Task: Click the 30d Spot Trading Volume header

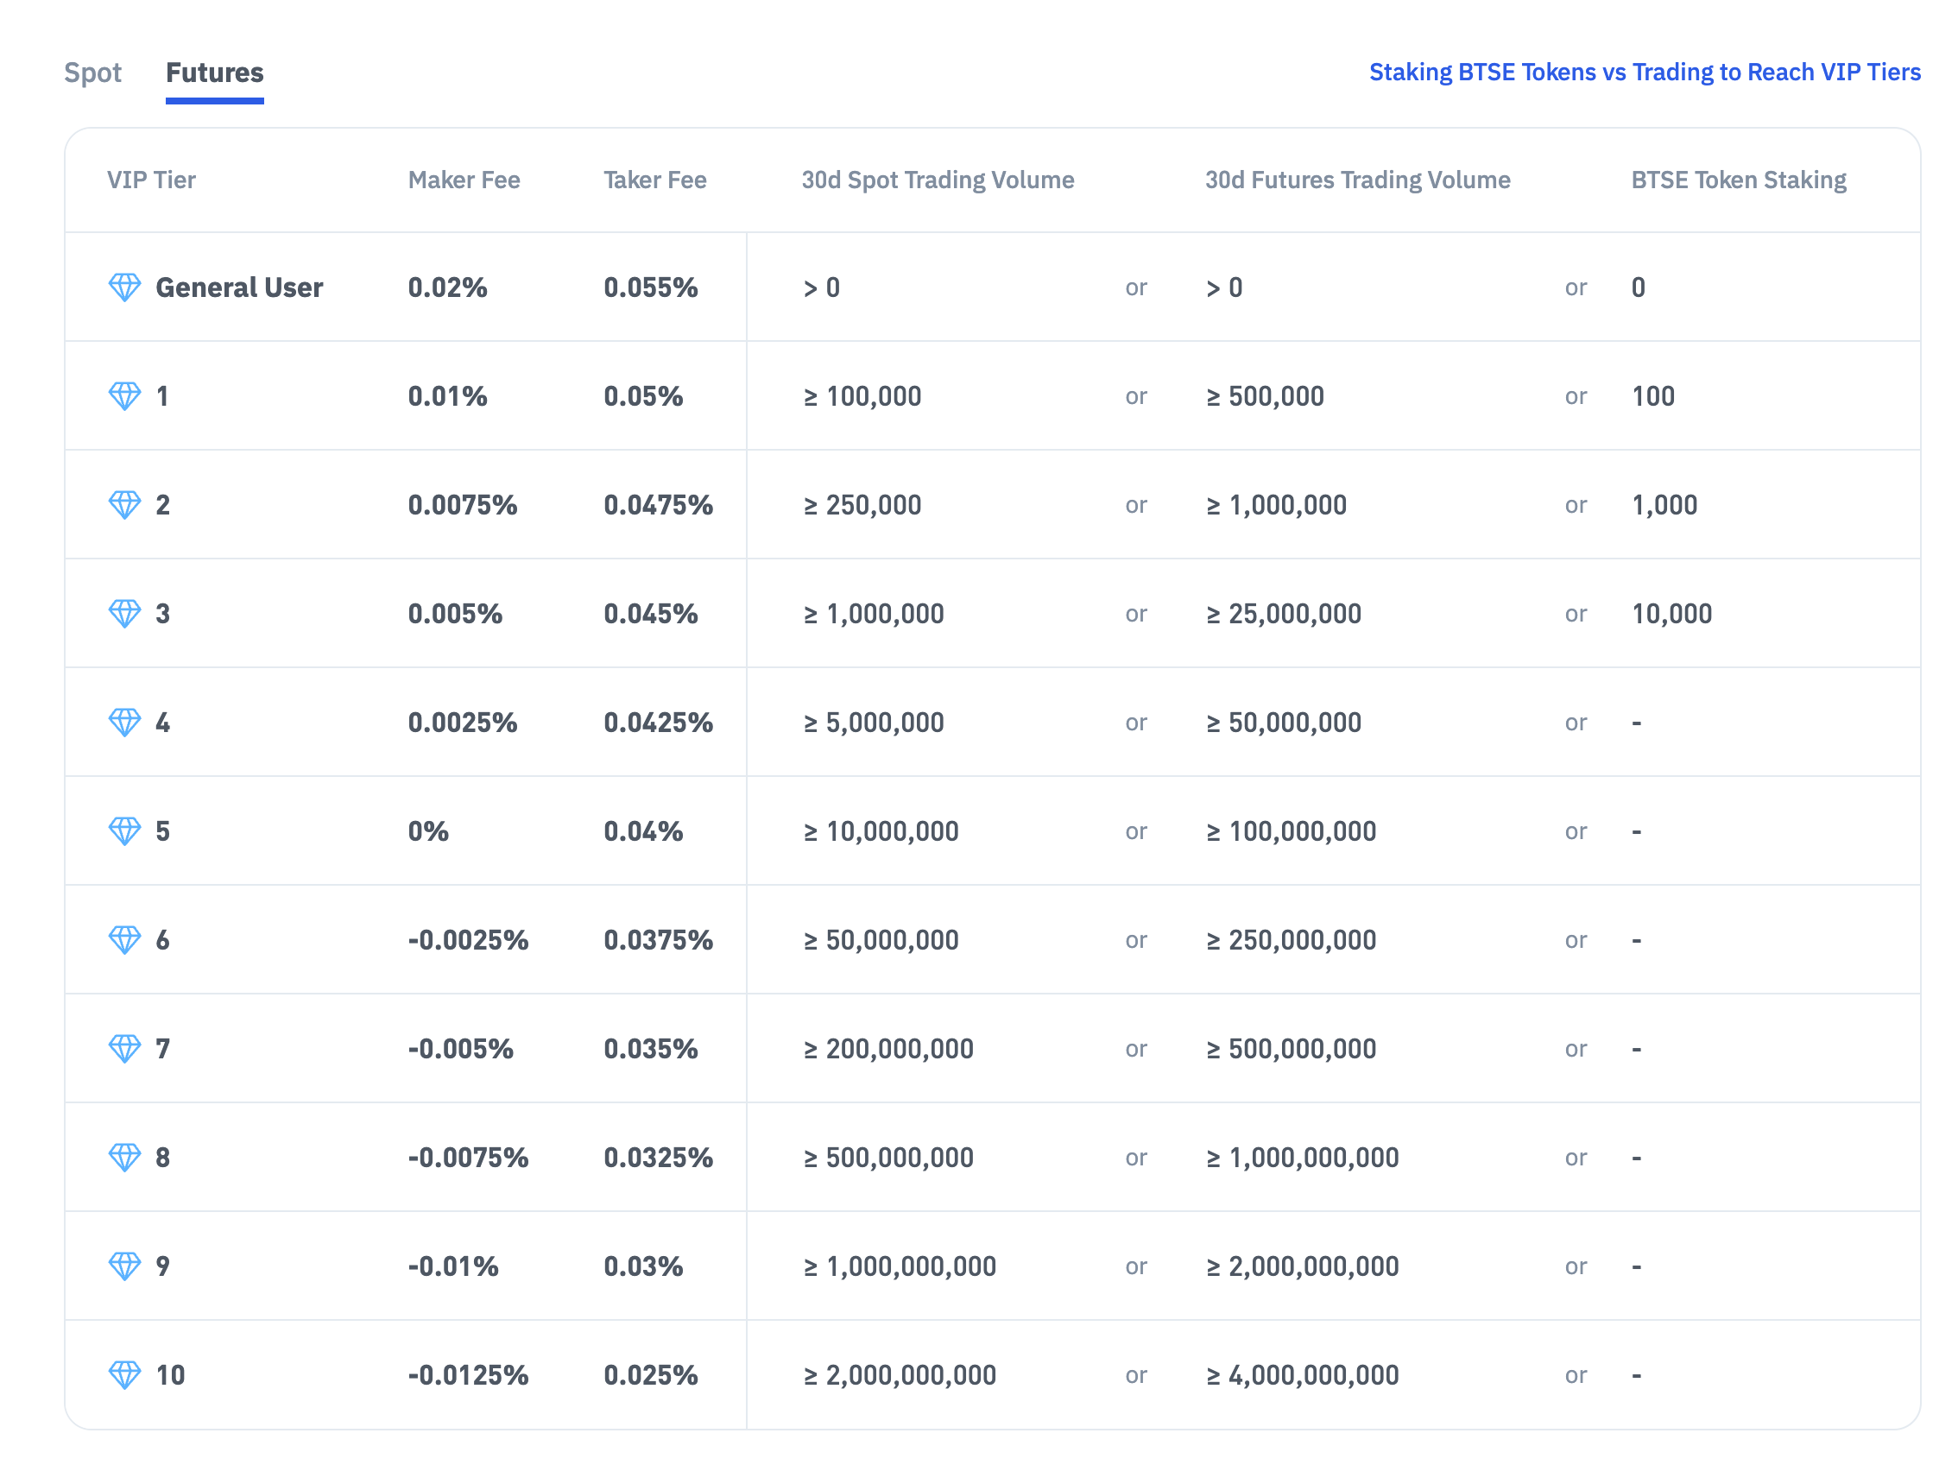Action: [x=938, y=180]
